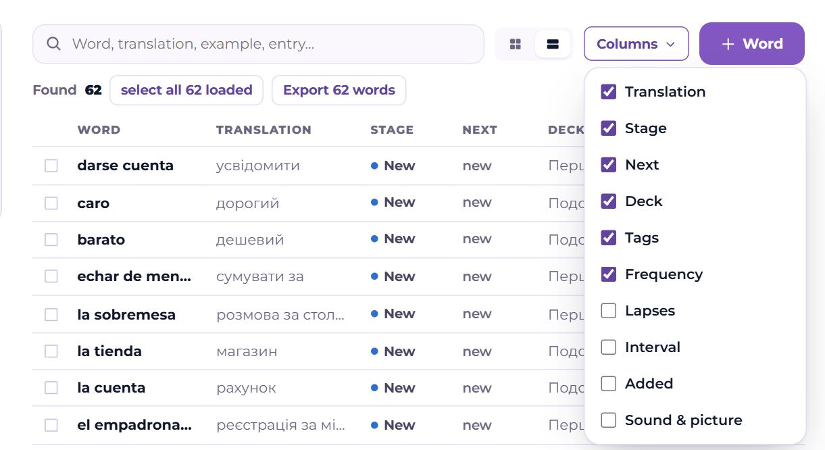
Task: Click translation розмова за стол…
Action: point(280,315)
